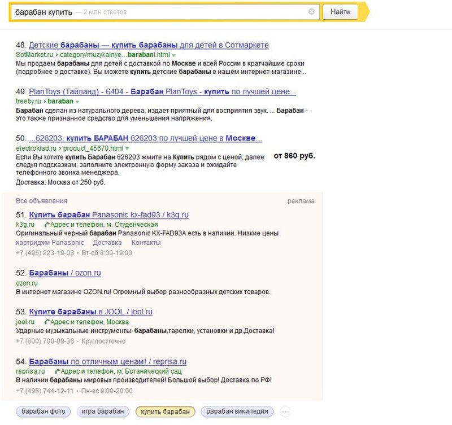Image resolution: width=452 pixels, height=425 pixels.
Task: Open Адрес и телефон, м. Ботанический сад link
Action: (121, 371)
